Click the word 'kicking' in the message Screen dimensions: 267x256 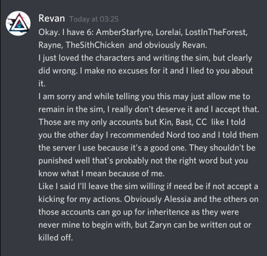[x=51, y=200]
